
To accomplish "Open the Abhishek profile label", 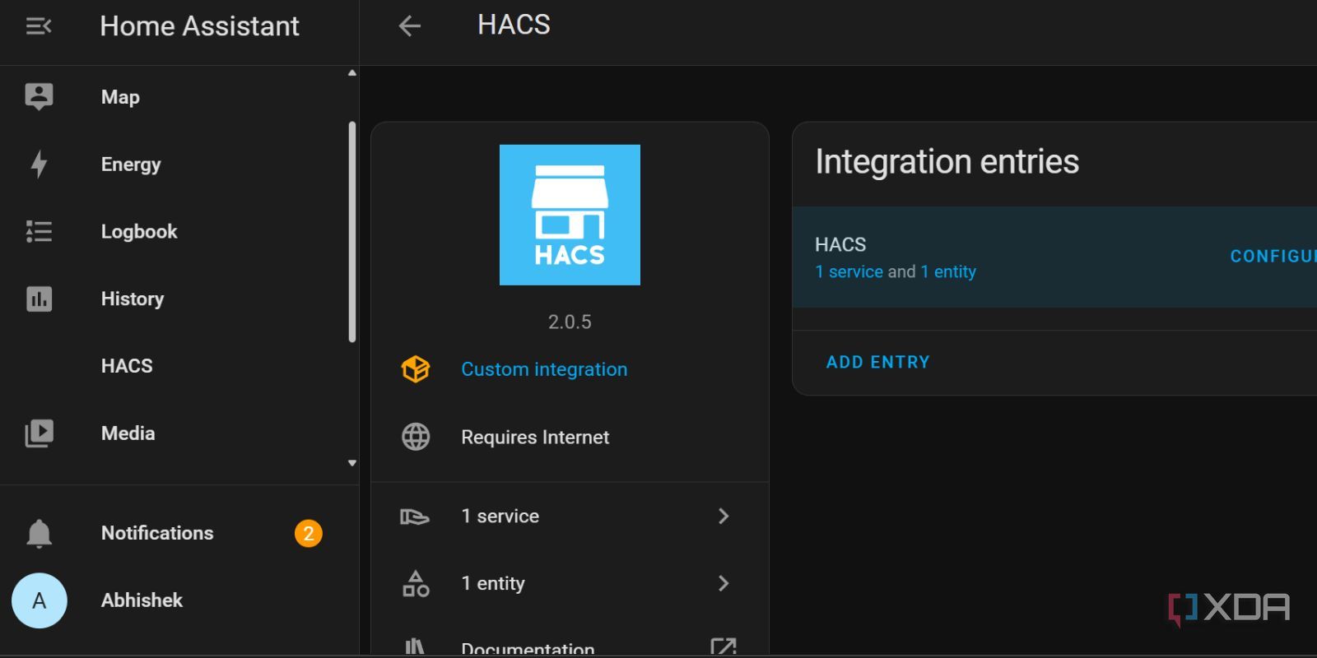I will tap(142, 600).
